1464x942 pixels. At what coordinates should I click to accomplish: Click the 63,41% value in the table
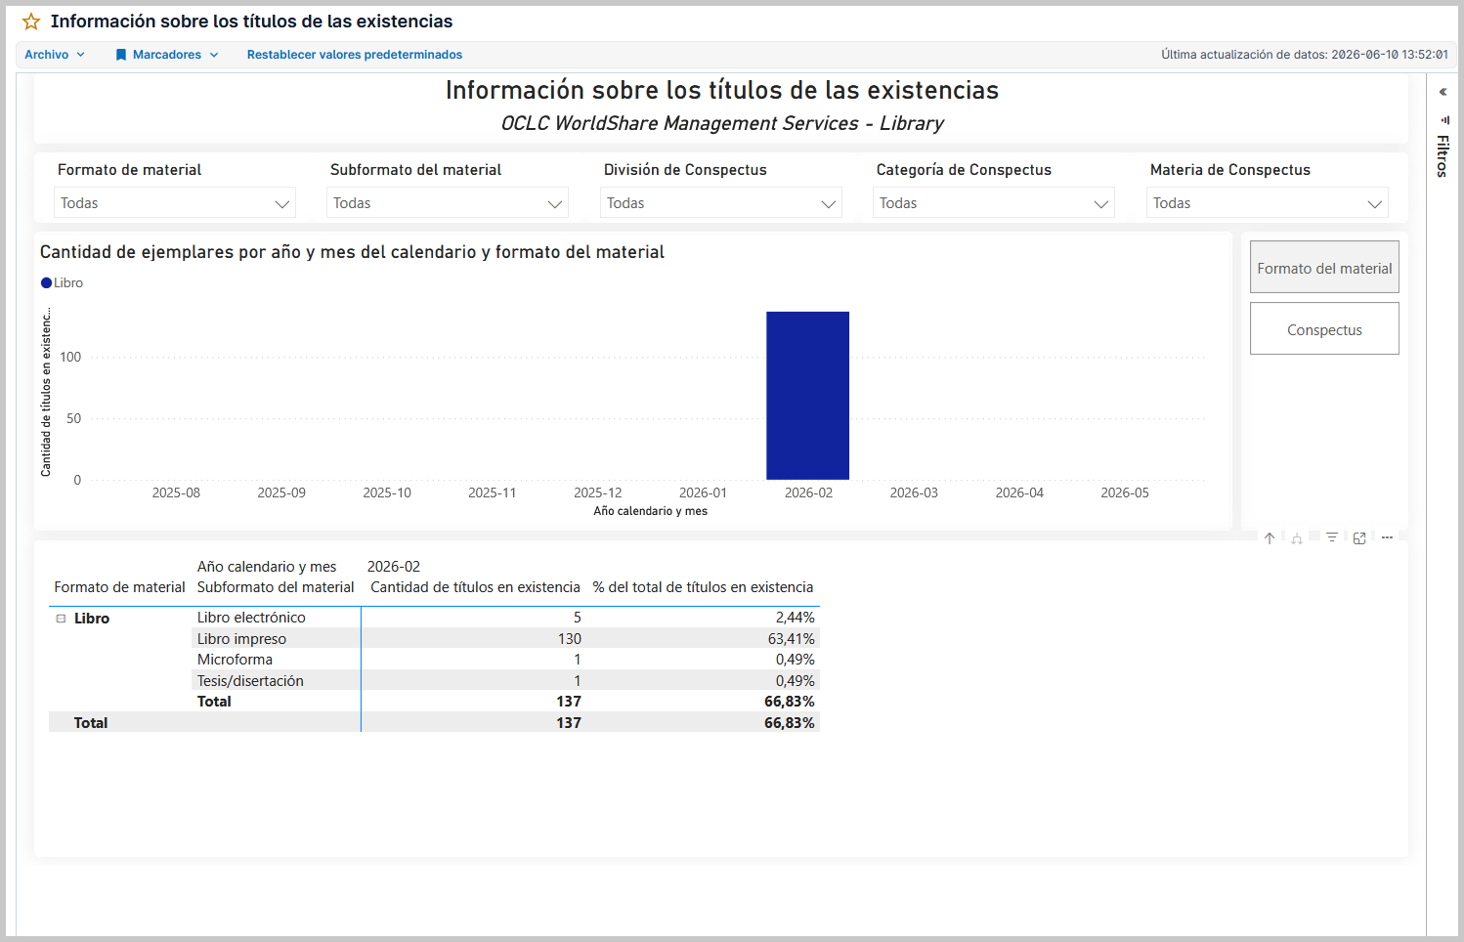[x=791, y=639]
